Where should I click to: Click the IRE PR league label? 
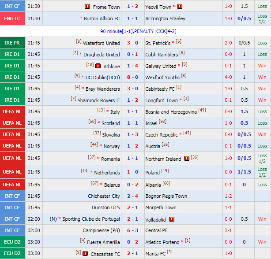click(x=12, y=43)
